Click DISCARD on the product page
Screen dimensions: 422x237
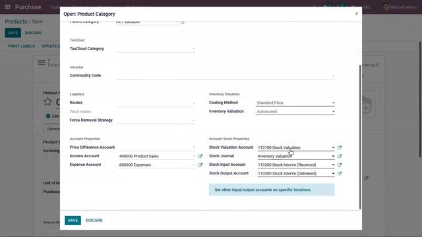[33, 33]
